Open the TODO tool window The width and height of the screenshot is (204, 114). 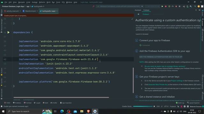click(7, 103)
